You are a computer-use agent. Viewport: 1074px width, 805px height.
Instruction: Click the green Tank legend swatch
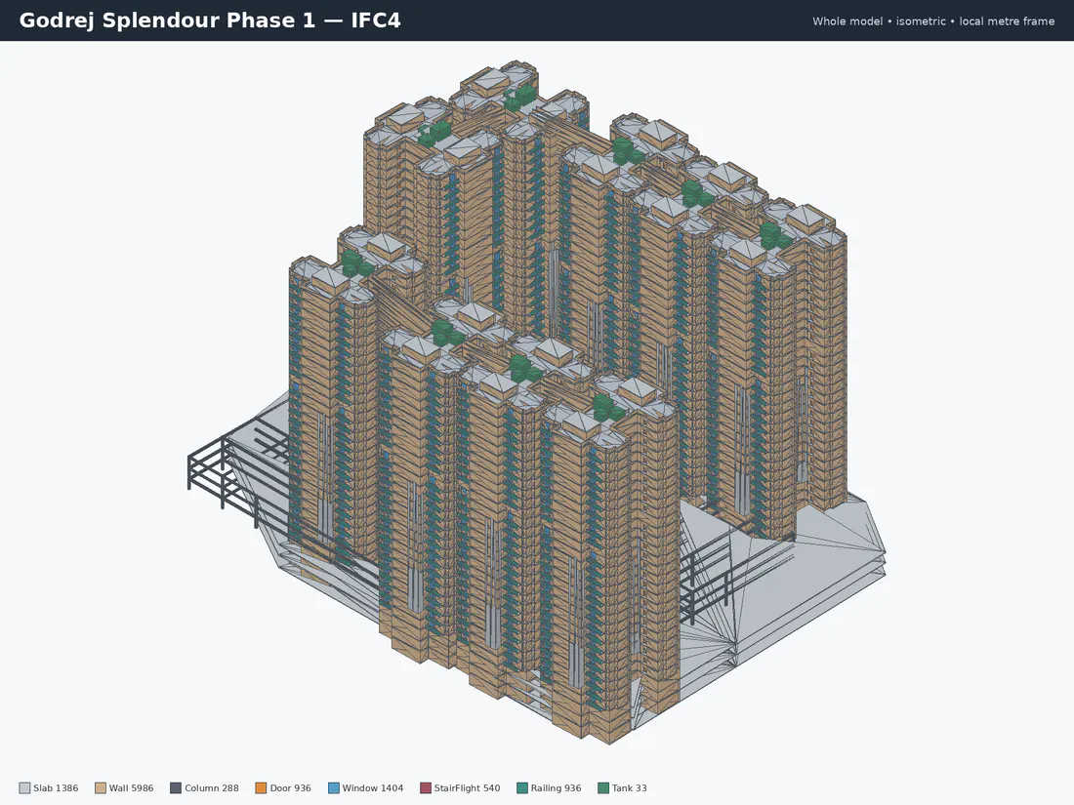point(603,787)
